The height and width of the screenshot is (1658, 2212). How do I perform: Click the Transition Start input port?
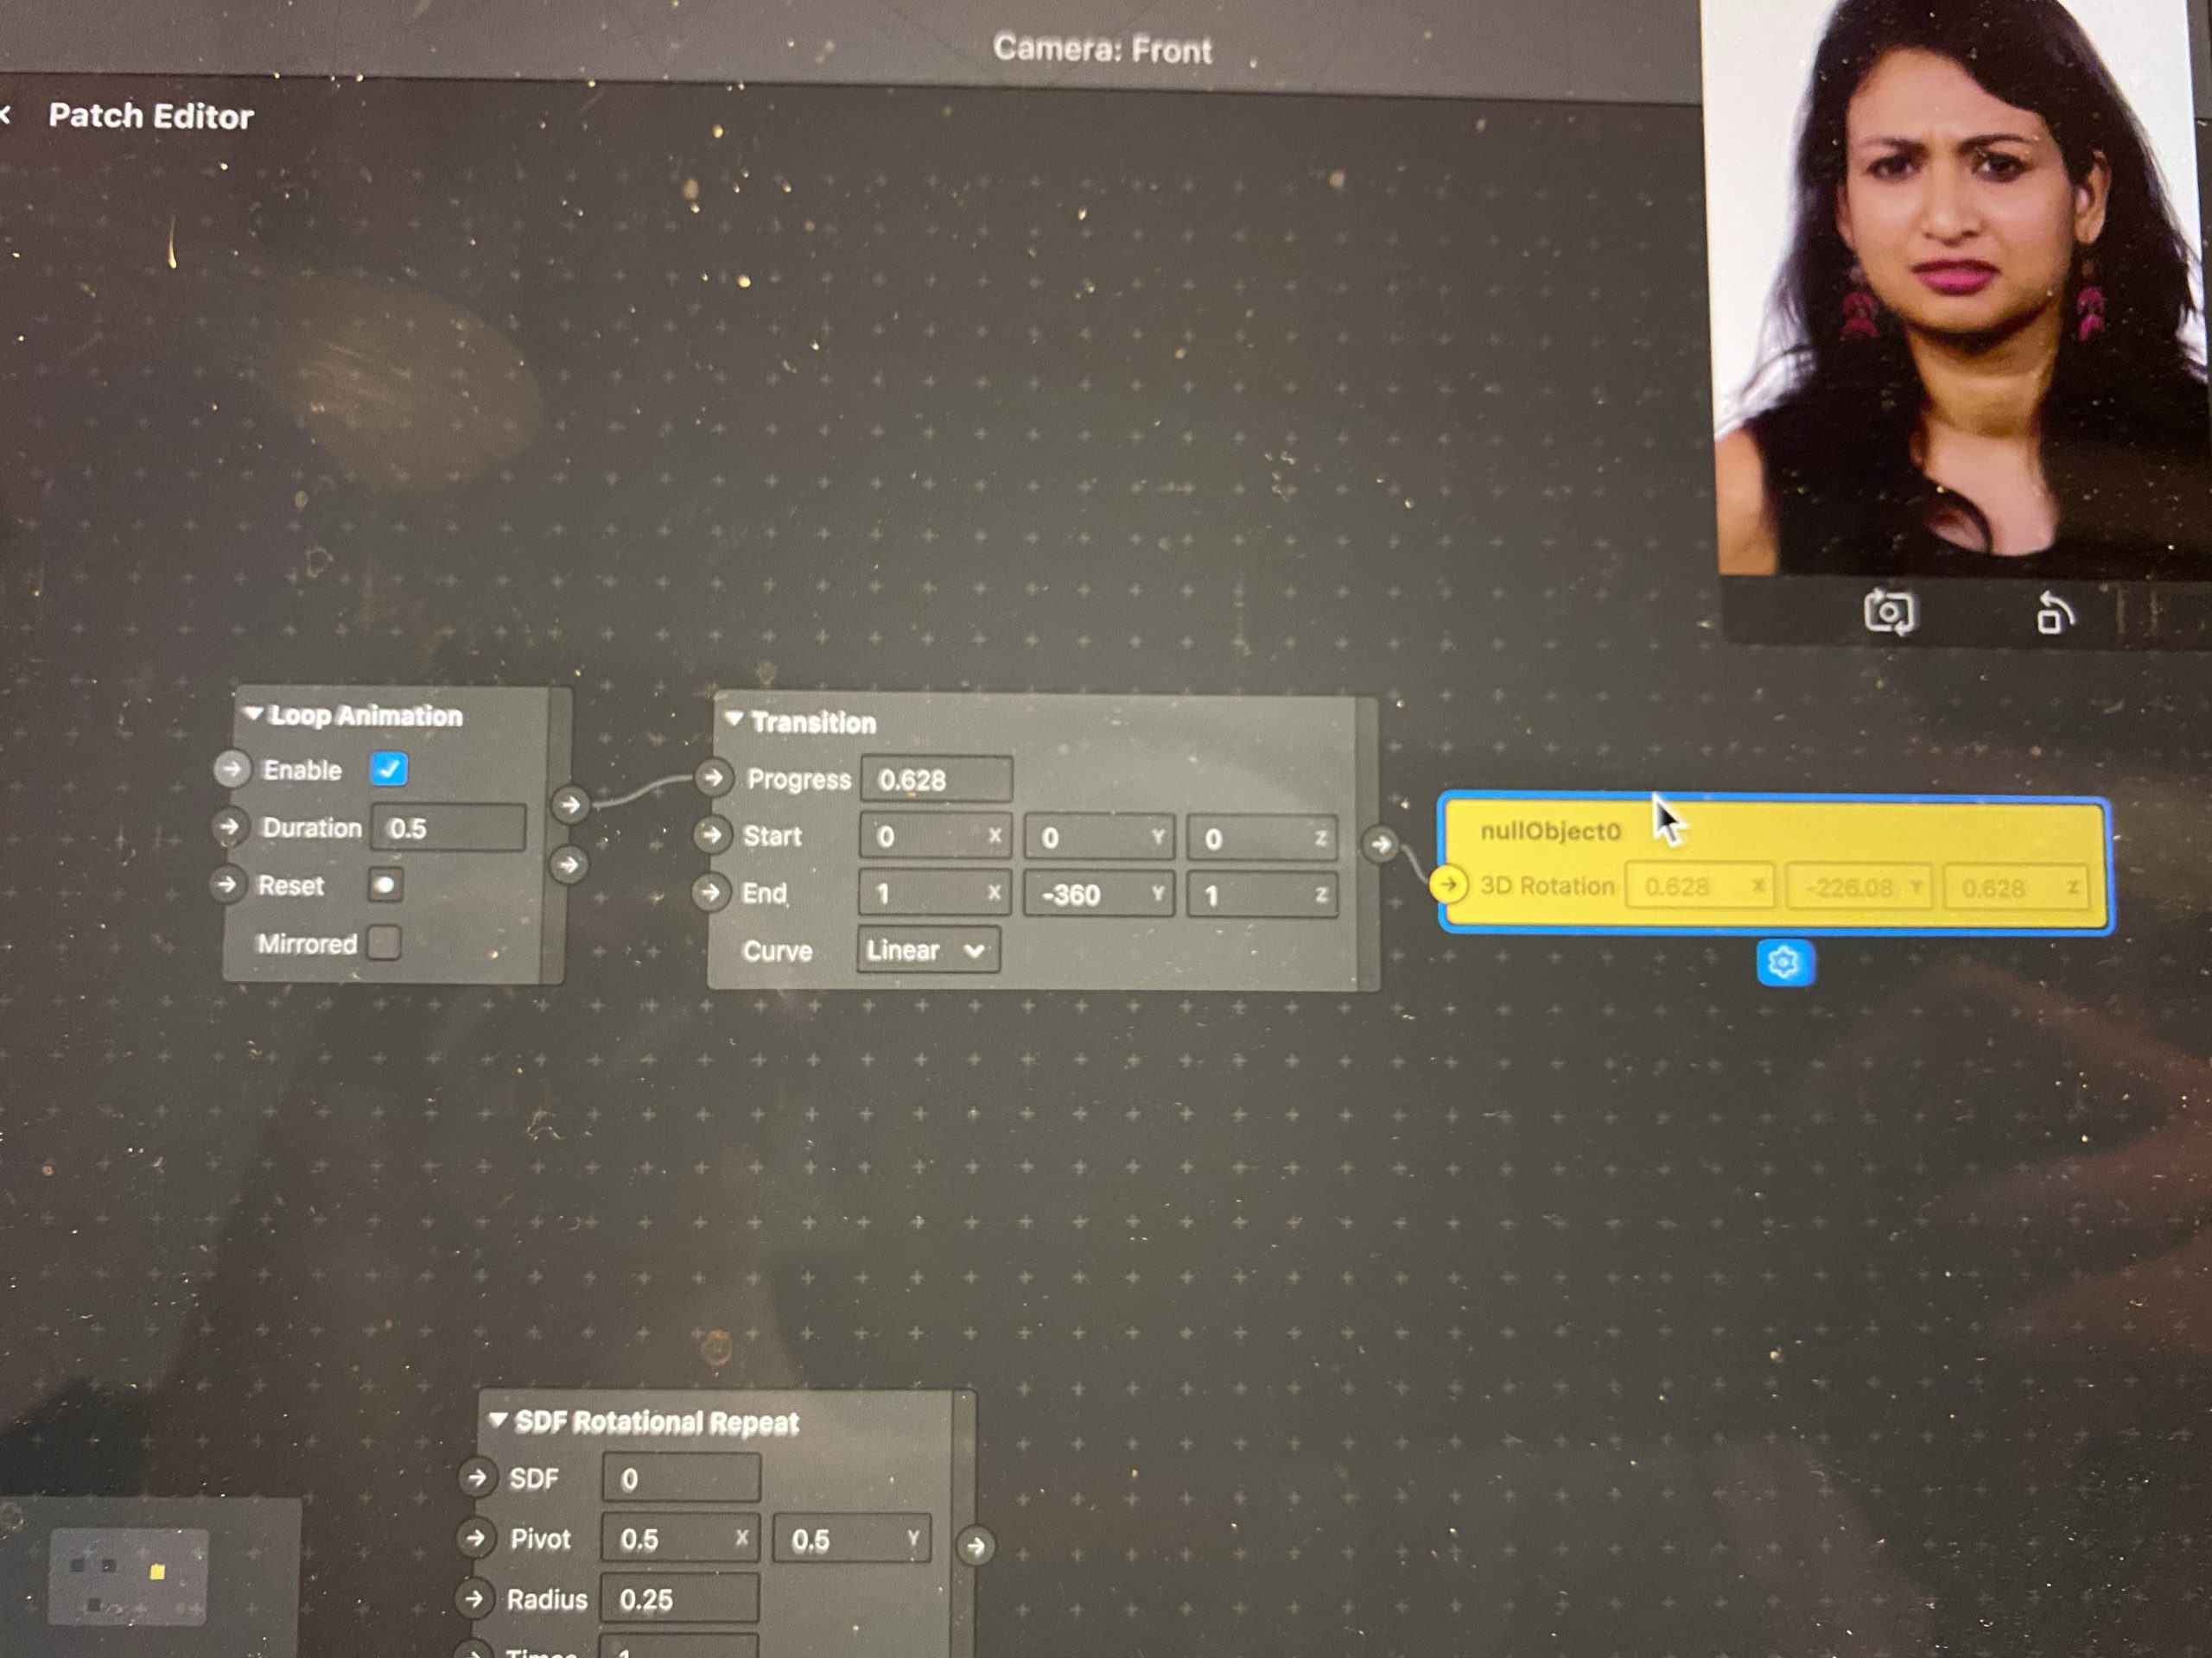click(711, 834)
